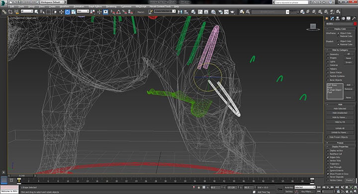Viewport: 358px width, 194px height.
Task: Click the object name field Arc001
Action: [x=339, y=24]
